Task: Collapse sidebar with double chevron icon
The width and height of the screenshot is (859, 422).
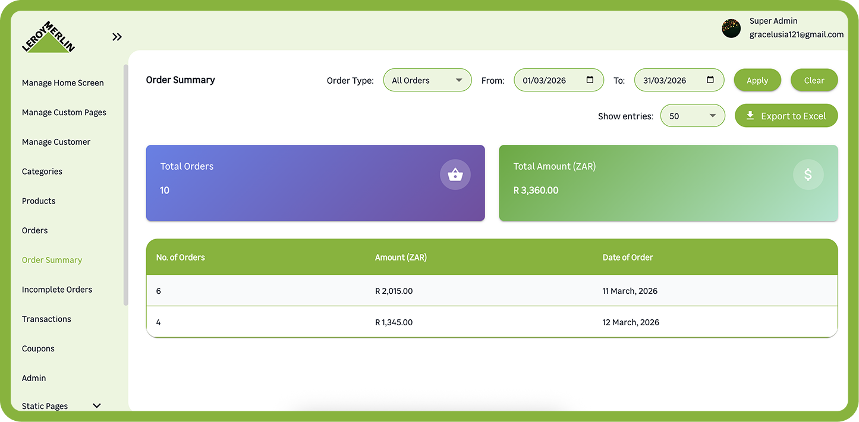Action: click(117, 37)
